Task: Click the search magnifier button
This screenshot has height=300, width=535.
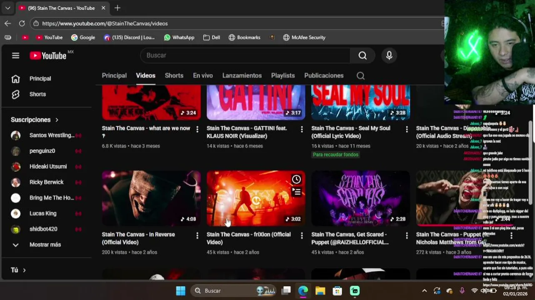Action: [x=362, y=55]
